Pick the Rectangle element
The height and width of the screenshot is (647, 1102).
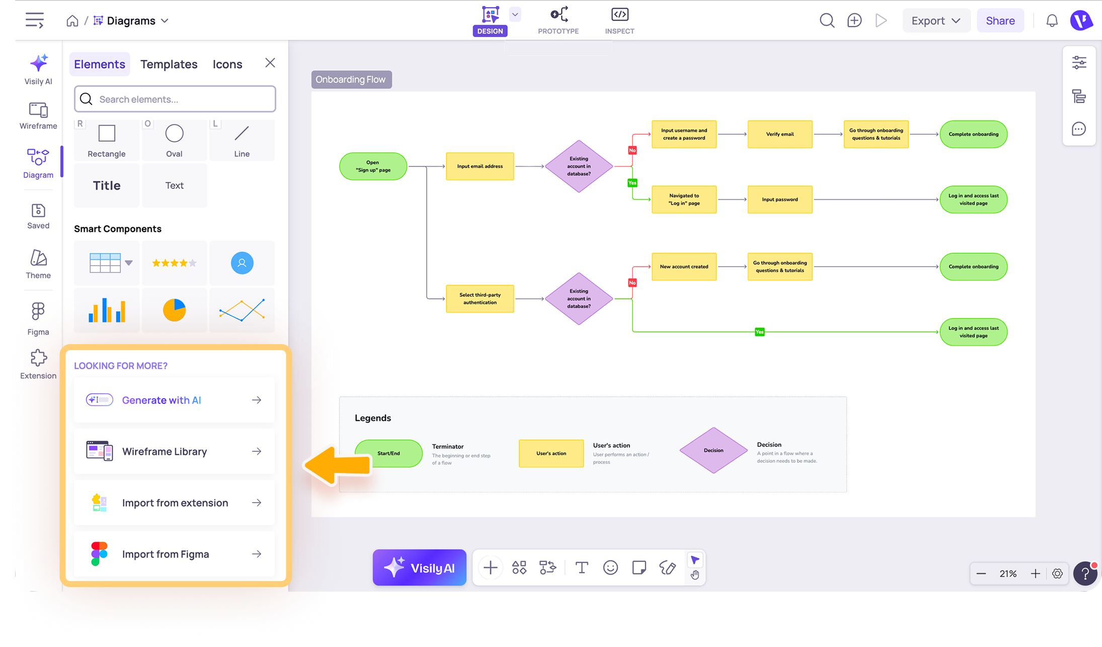107,140
